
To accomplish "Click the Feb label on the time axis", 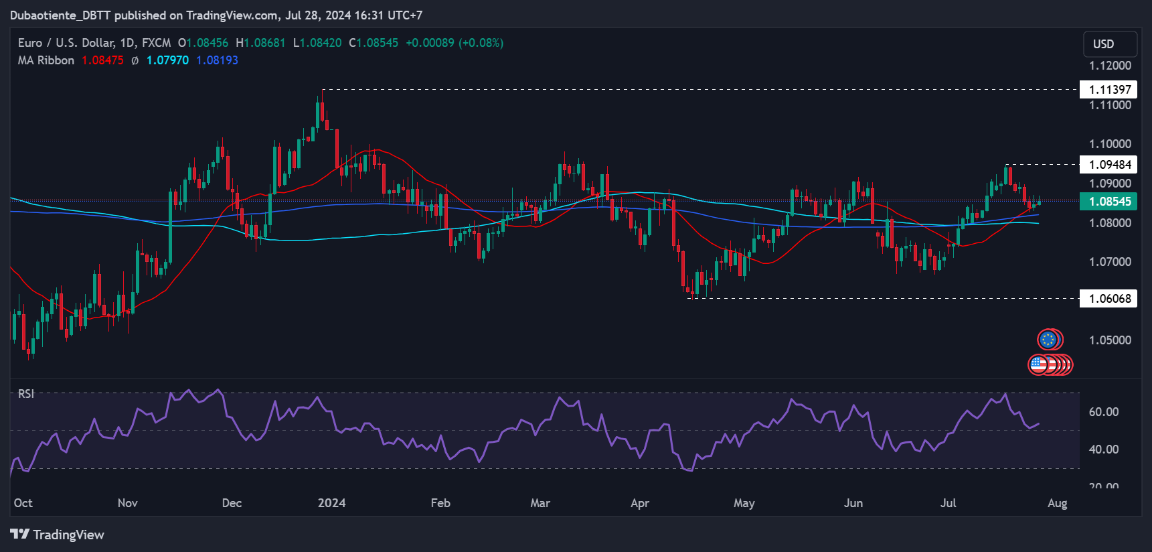I will tap(440, 503).
